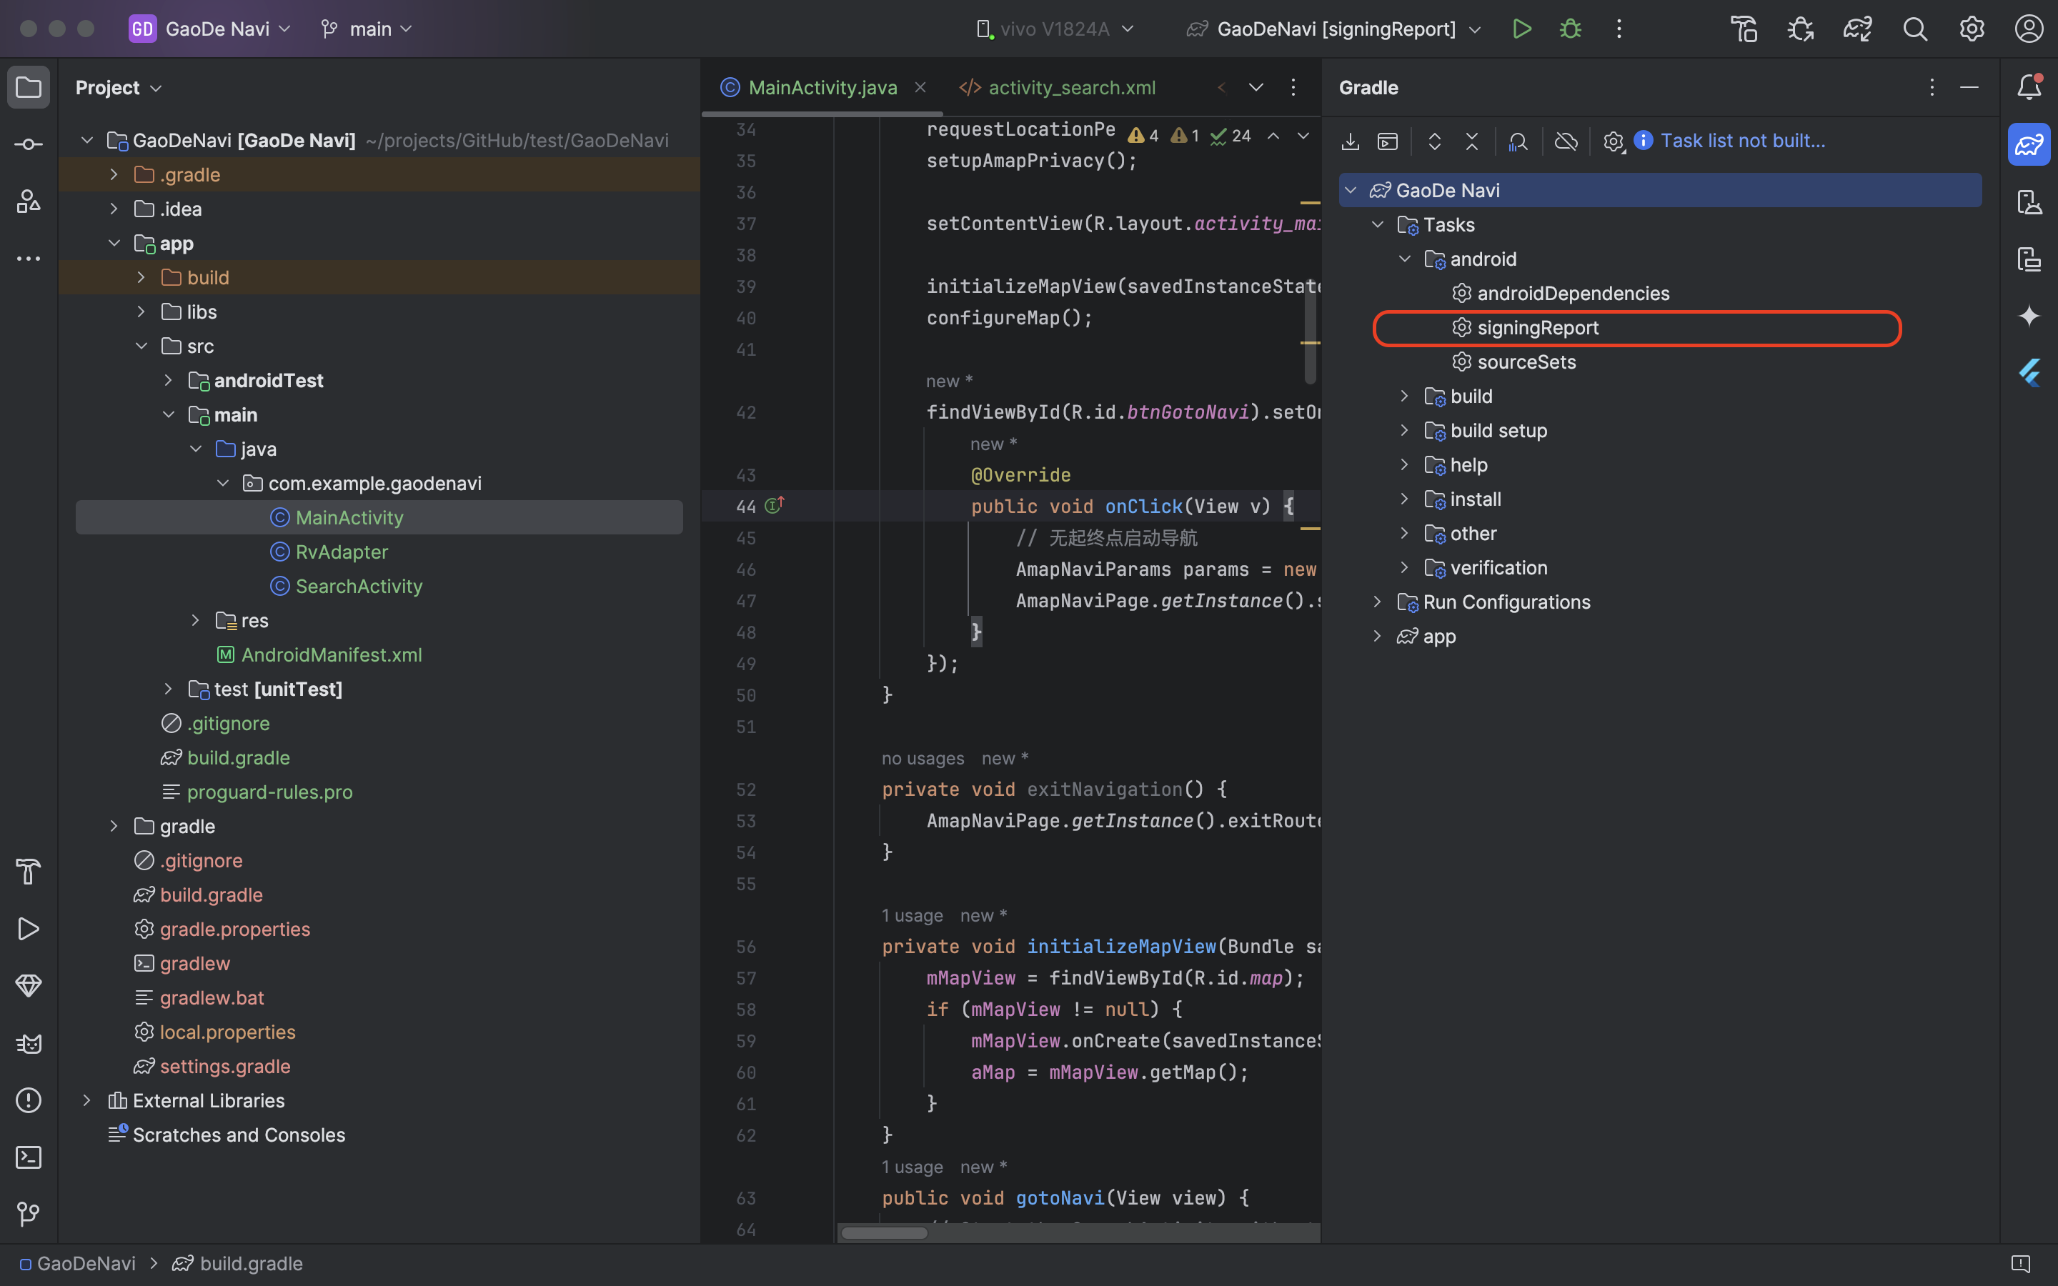Open the Build hammer tool window
This screenshot has width=2058, height=1286.
tap(28, 872)
